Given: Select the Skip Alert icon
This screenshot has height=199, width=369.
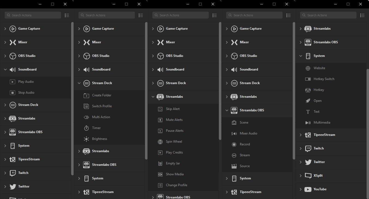Looking at the screenshot, I should tap(160, 109).
